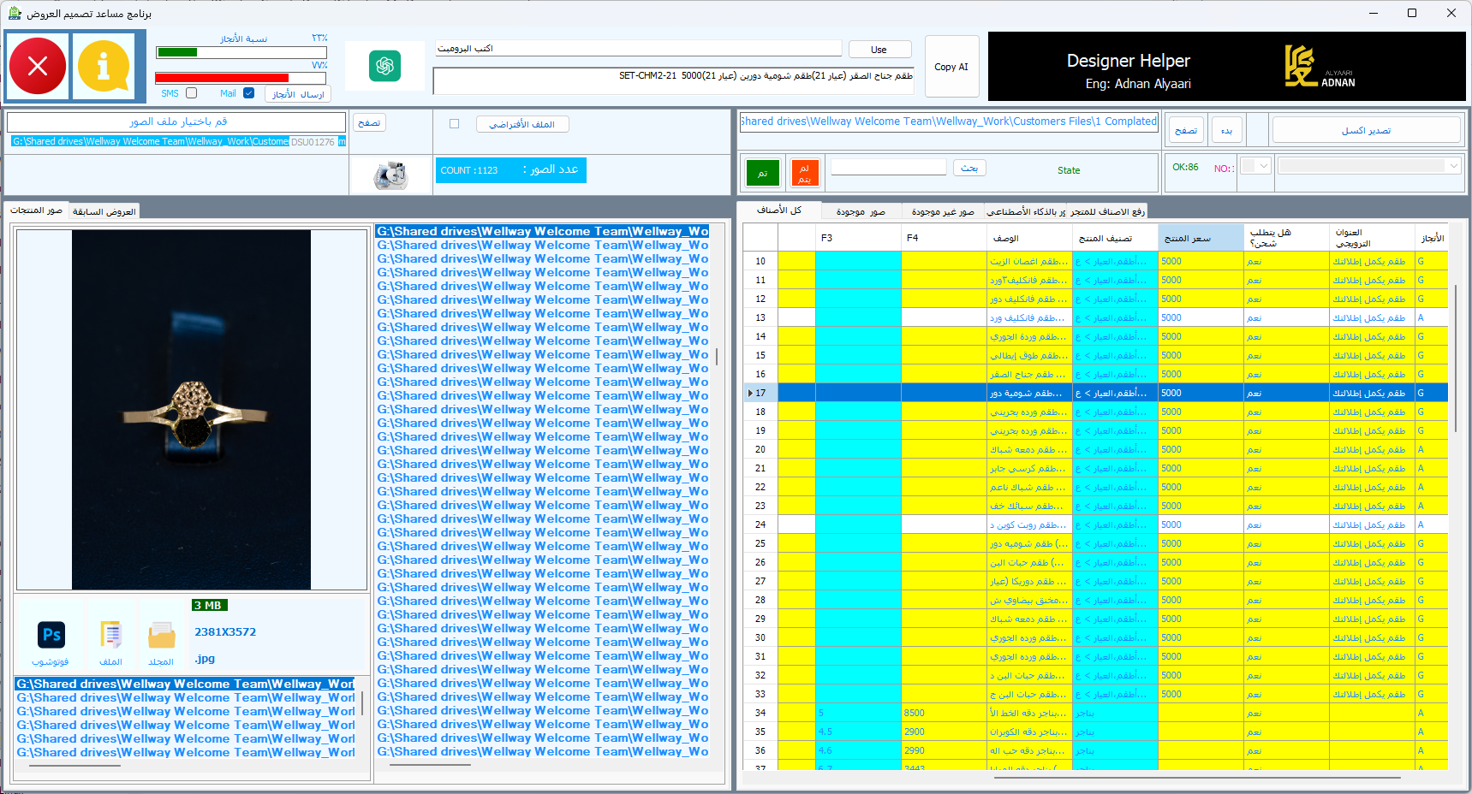The width and height of the screenshot is (1472, 794).
Task: Click the row 17 selector arrow
Action: coord(750,393)
